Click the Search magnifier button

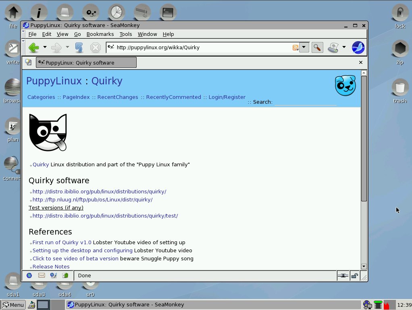coord(317,48)
